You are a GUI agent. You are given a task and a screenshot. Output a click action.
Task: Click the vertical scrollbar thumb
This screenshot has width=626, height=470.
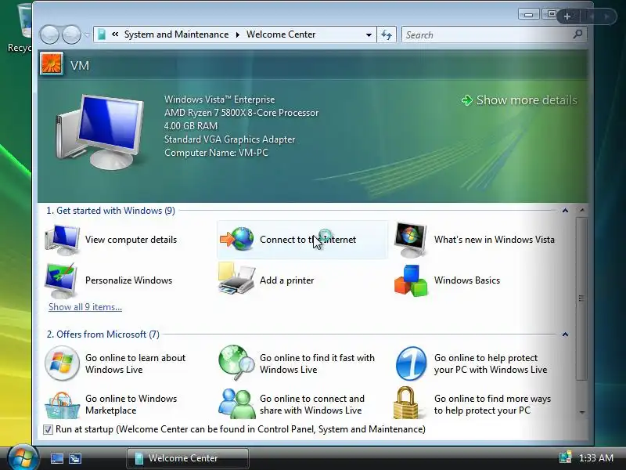coord(581,298)
